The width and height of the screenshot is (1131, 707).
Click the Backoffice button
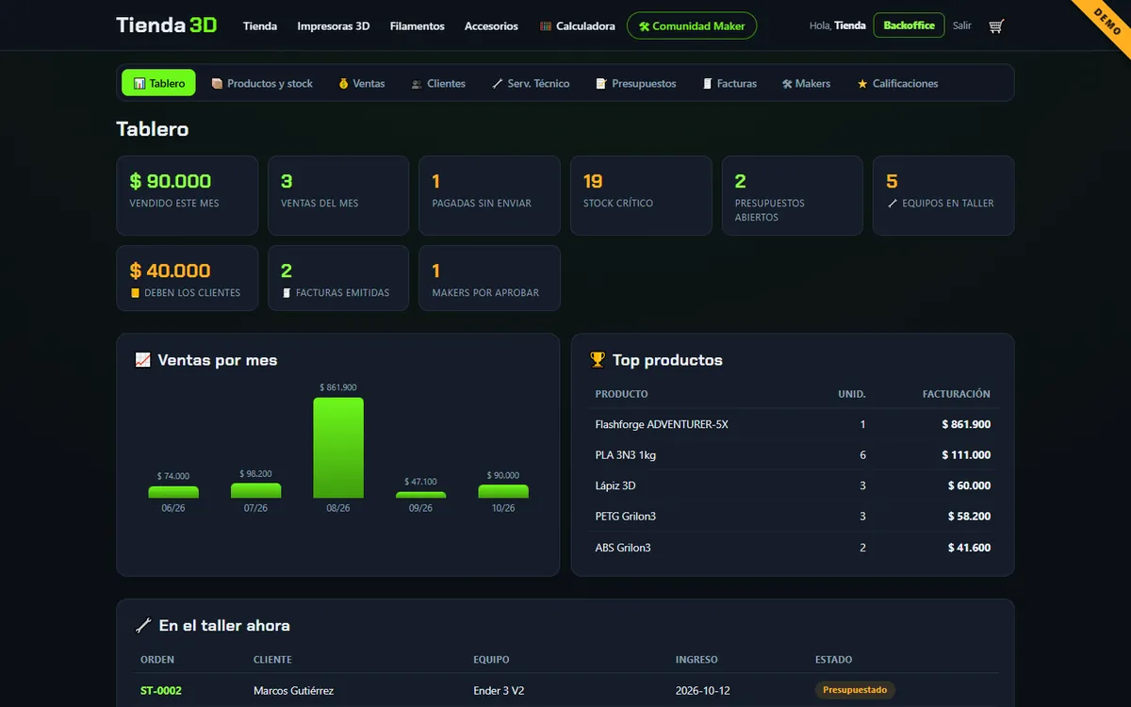pyautogui.click(x=910, y=25)
